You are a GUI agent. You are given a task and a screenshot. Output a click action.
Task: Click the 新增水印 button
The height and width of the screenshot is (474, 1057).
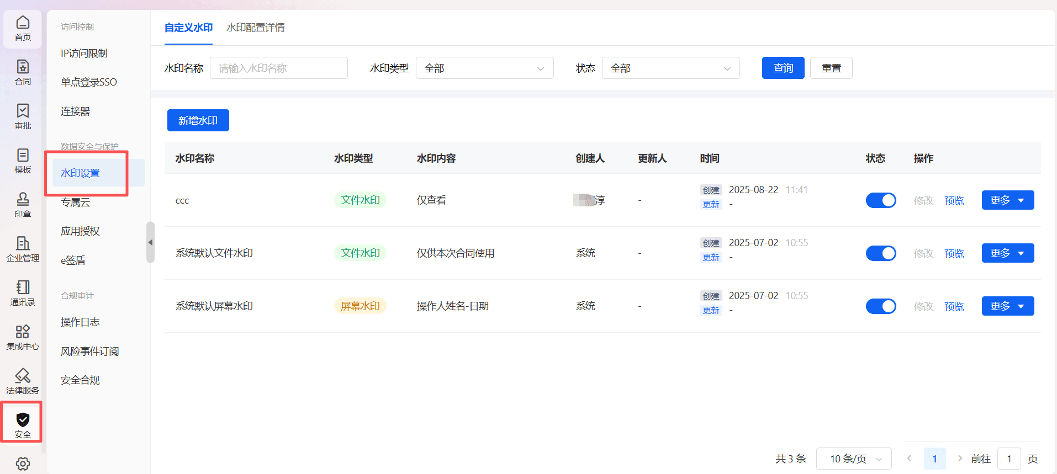coord(198,120)
